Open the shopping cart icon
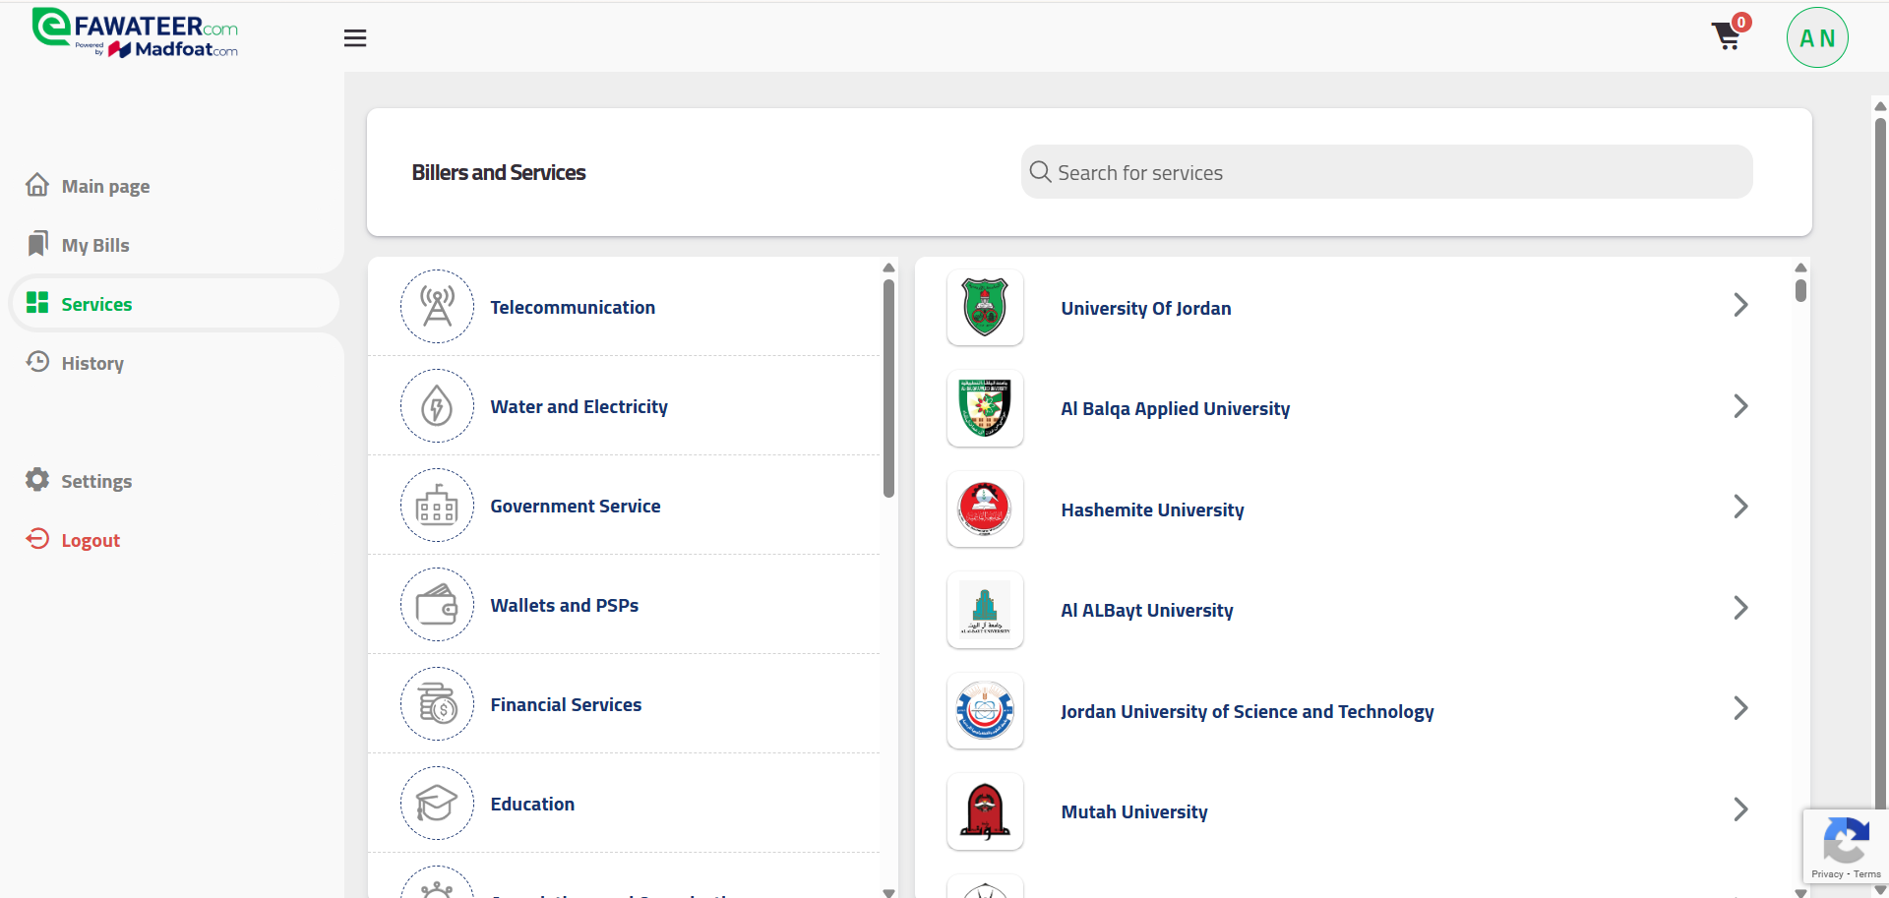Screen dimensions: 1889x898 point(1727,36)
